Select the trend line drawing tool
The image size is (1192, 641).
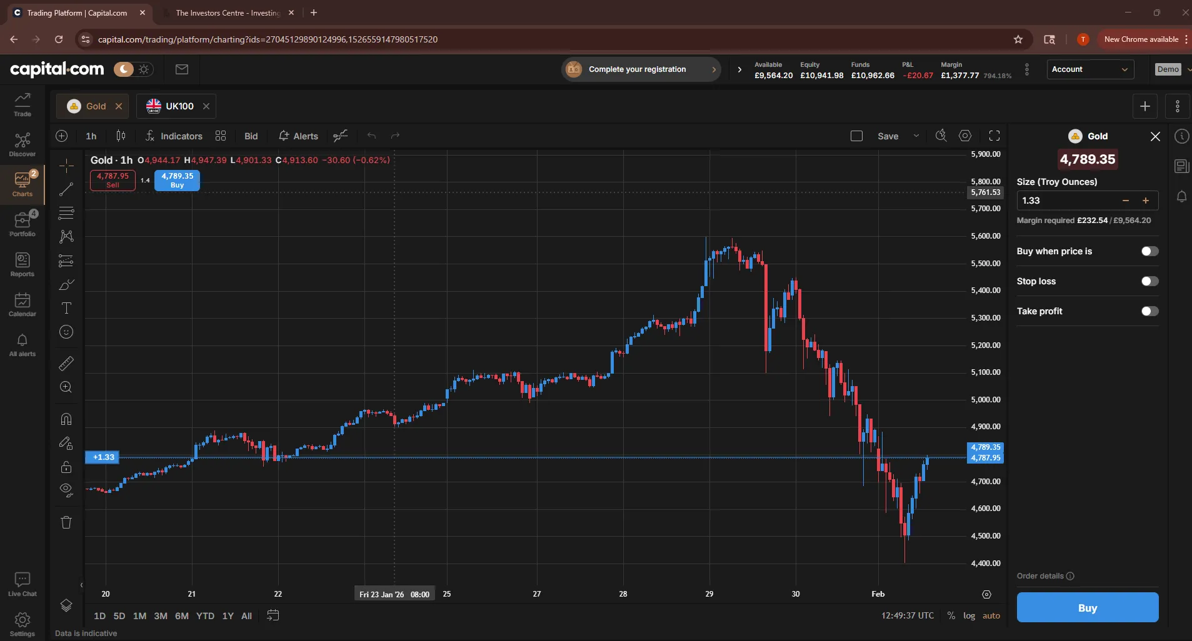point(66,189)
